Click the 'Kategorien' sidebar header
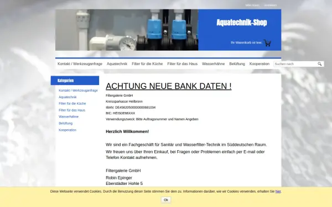 click(x=75, y=81)
